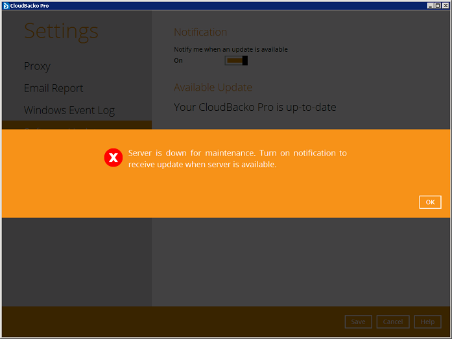452x339 pixels.
Task: Click 'Your CloudBacko Pro is up-to-date' text
Action: 255,108
